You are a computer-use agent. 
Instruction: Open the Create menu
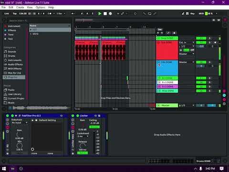tap(20, 7)
